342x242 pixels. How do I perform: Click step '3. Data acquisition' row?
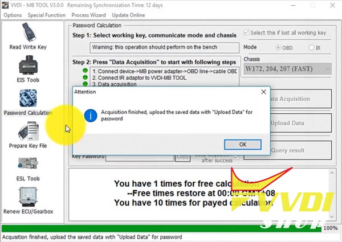[115, 84]
